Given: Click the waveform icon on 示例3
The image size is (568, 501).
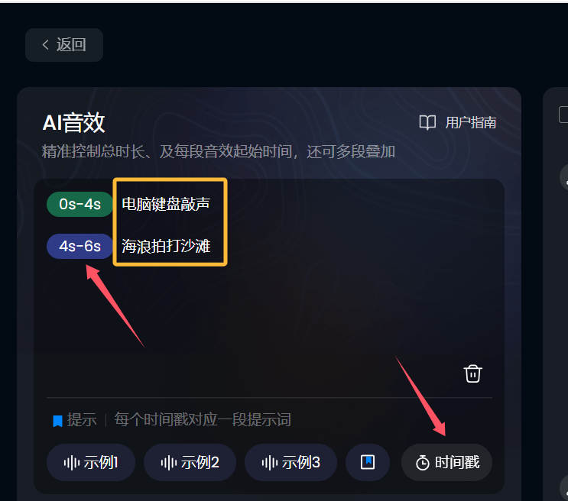Looking at the screenshot, I should click(270, 463).
